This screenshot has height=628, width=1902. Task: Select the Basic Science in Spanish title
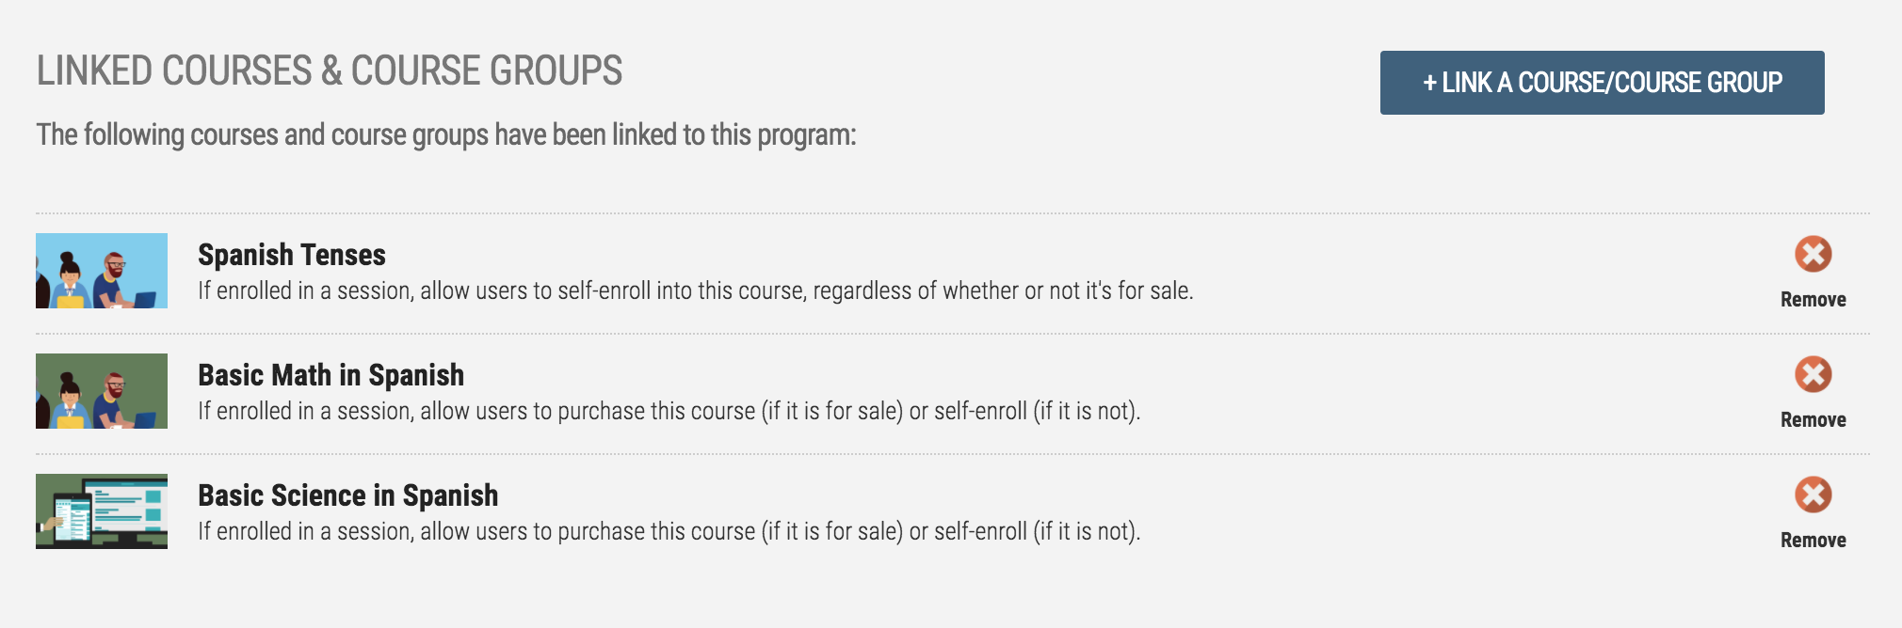(347, 495)
